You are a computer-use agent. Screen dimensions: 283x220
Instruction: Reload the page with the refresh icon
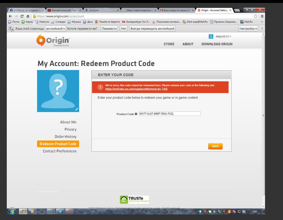click(22, 16)
